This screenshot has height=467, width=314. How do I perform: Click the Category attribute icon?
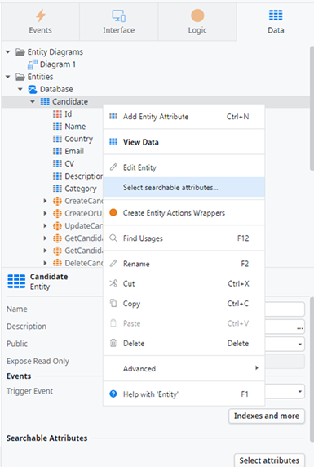[57, 189]
